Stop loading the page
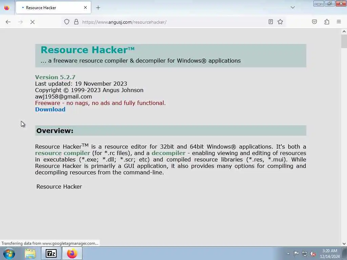The height and width of the screenshot is (260, 347). (x=32, y=22)
